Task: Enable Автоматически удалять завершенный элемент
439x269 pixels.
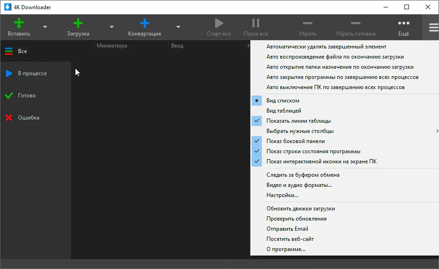Action: [x=345, y=47]
